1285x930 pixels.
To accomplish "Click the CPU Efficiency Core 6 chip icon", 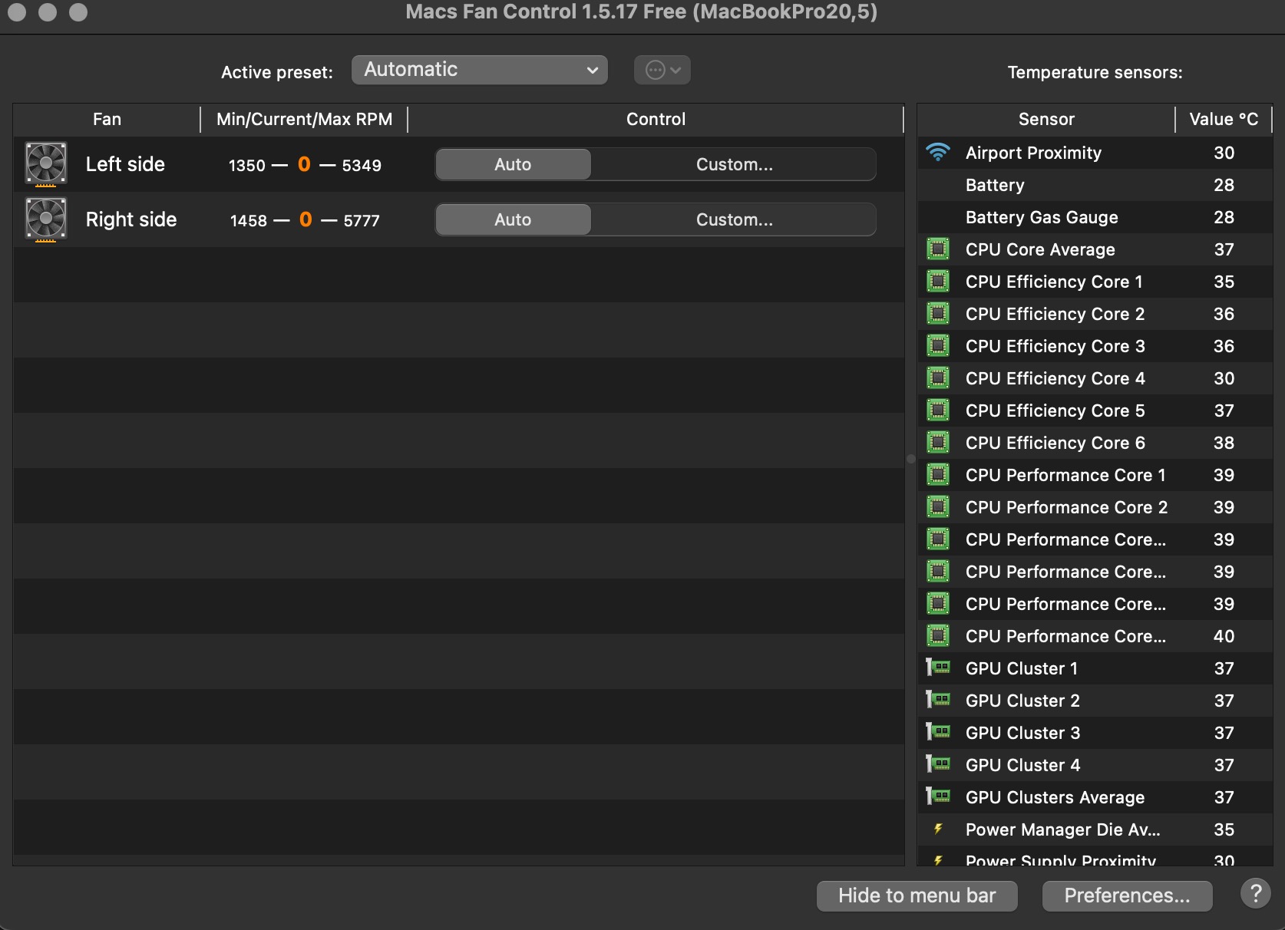I will [938, 442].
